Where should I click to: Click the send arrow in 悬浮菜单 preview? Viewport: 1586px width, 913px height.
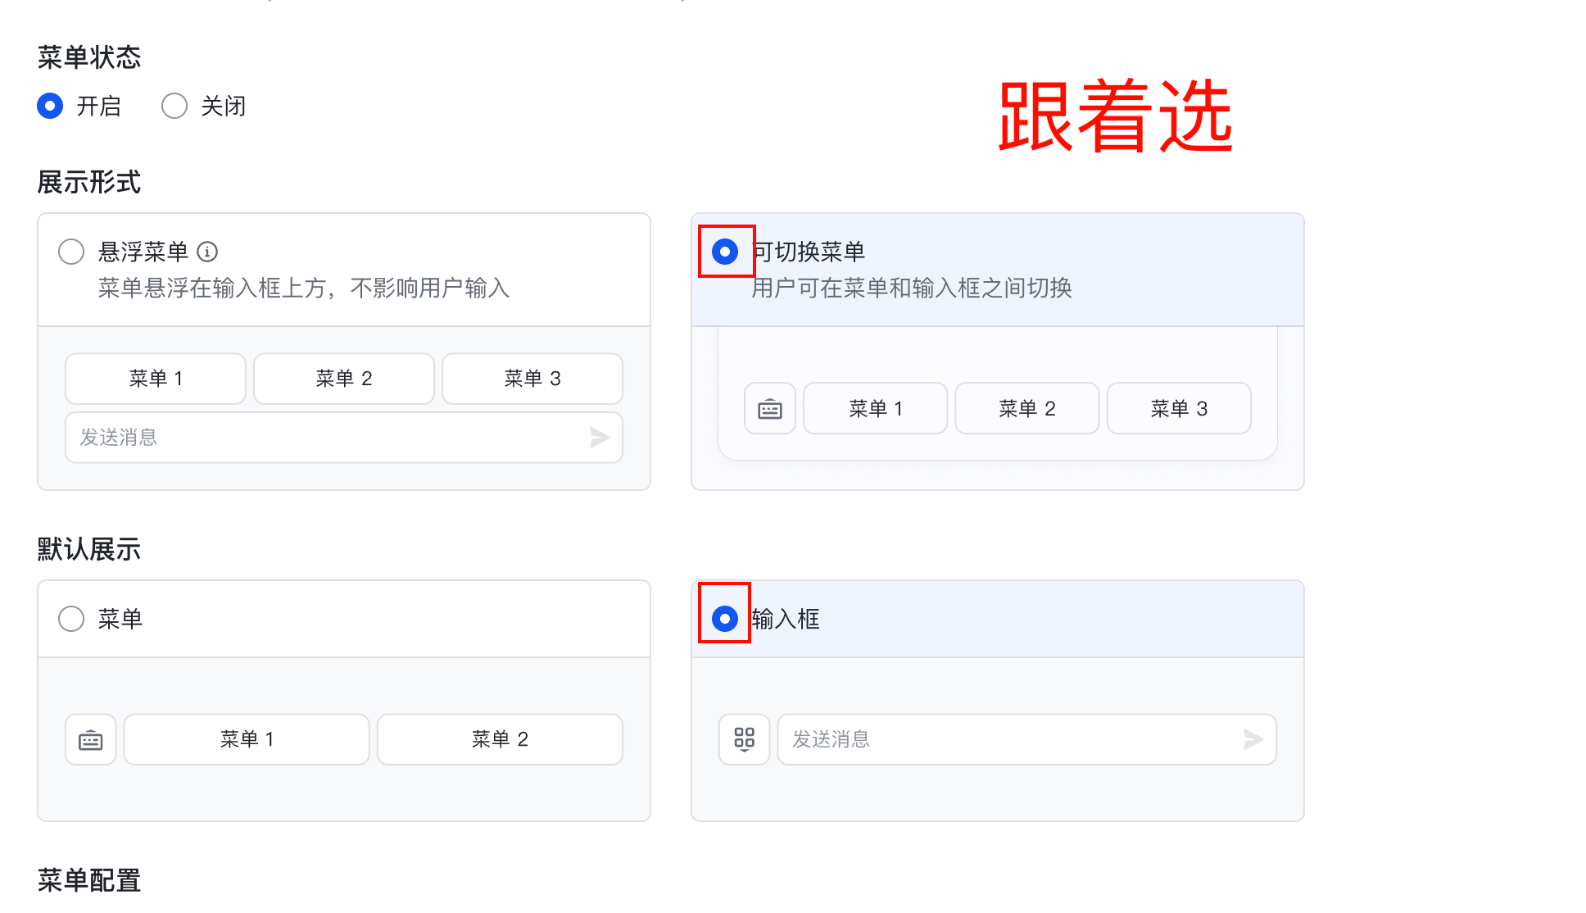(599, 438)
